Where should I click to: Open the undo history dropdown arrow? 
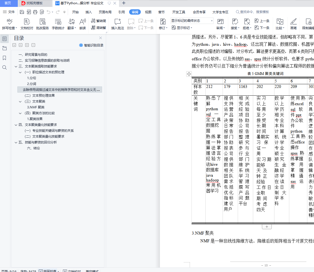coord(53,12)
